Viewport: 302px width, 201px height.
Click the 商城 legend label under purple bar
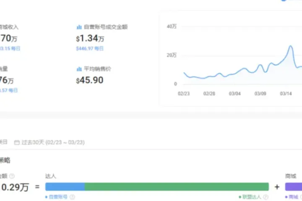(x=293, y=197)
